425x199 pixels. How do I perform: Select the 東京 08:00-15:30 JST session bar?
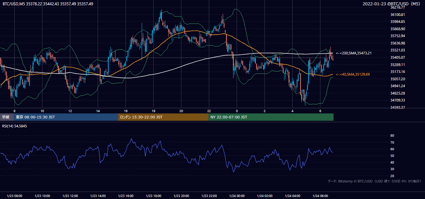coord(66,117)
